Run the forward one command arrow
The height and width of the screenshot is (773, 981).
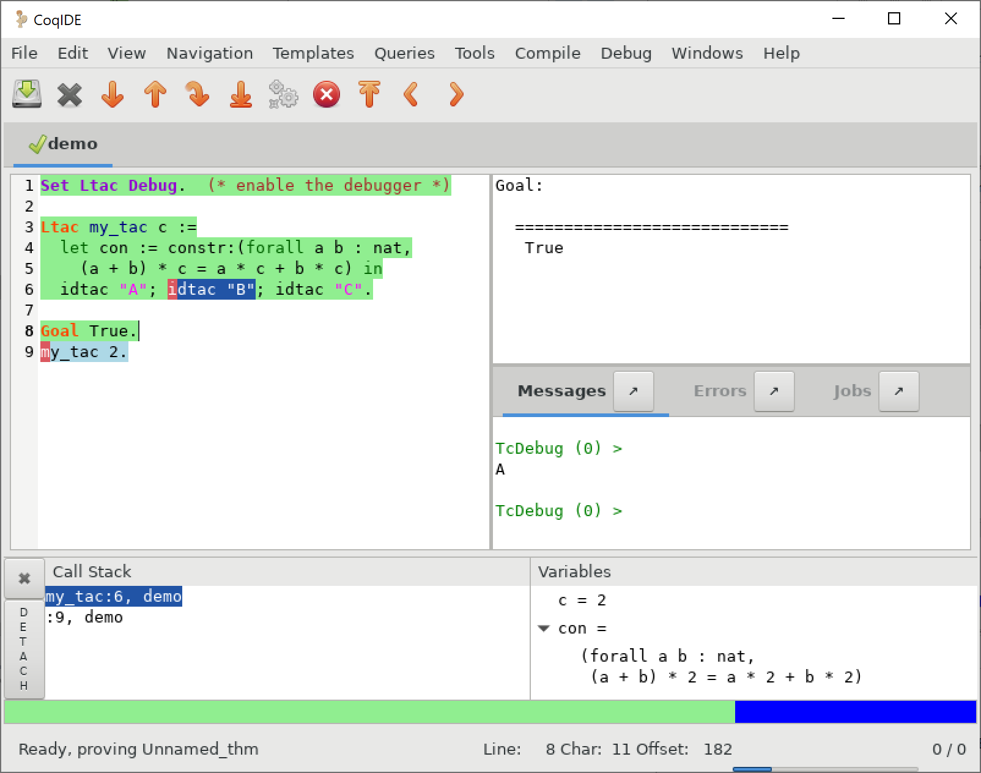112,95
